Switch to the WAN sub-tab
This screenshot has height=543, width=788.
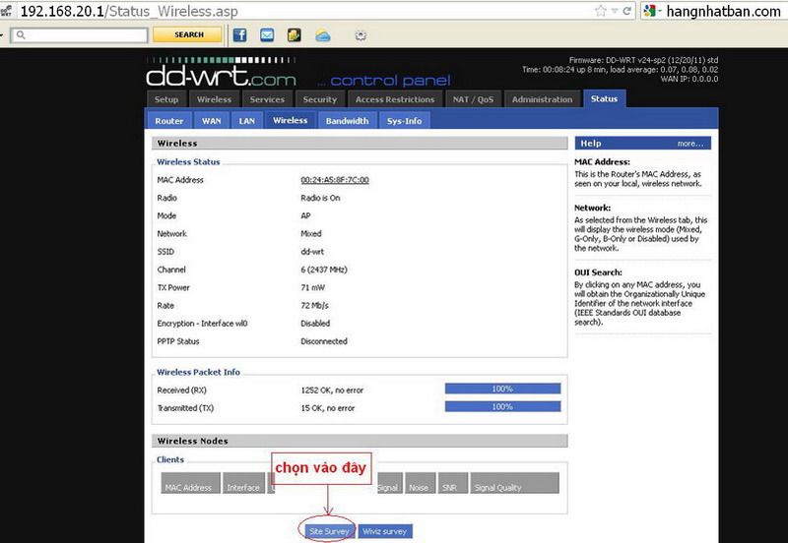(212, 121)
